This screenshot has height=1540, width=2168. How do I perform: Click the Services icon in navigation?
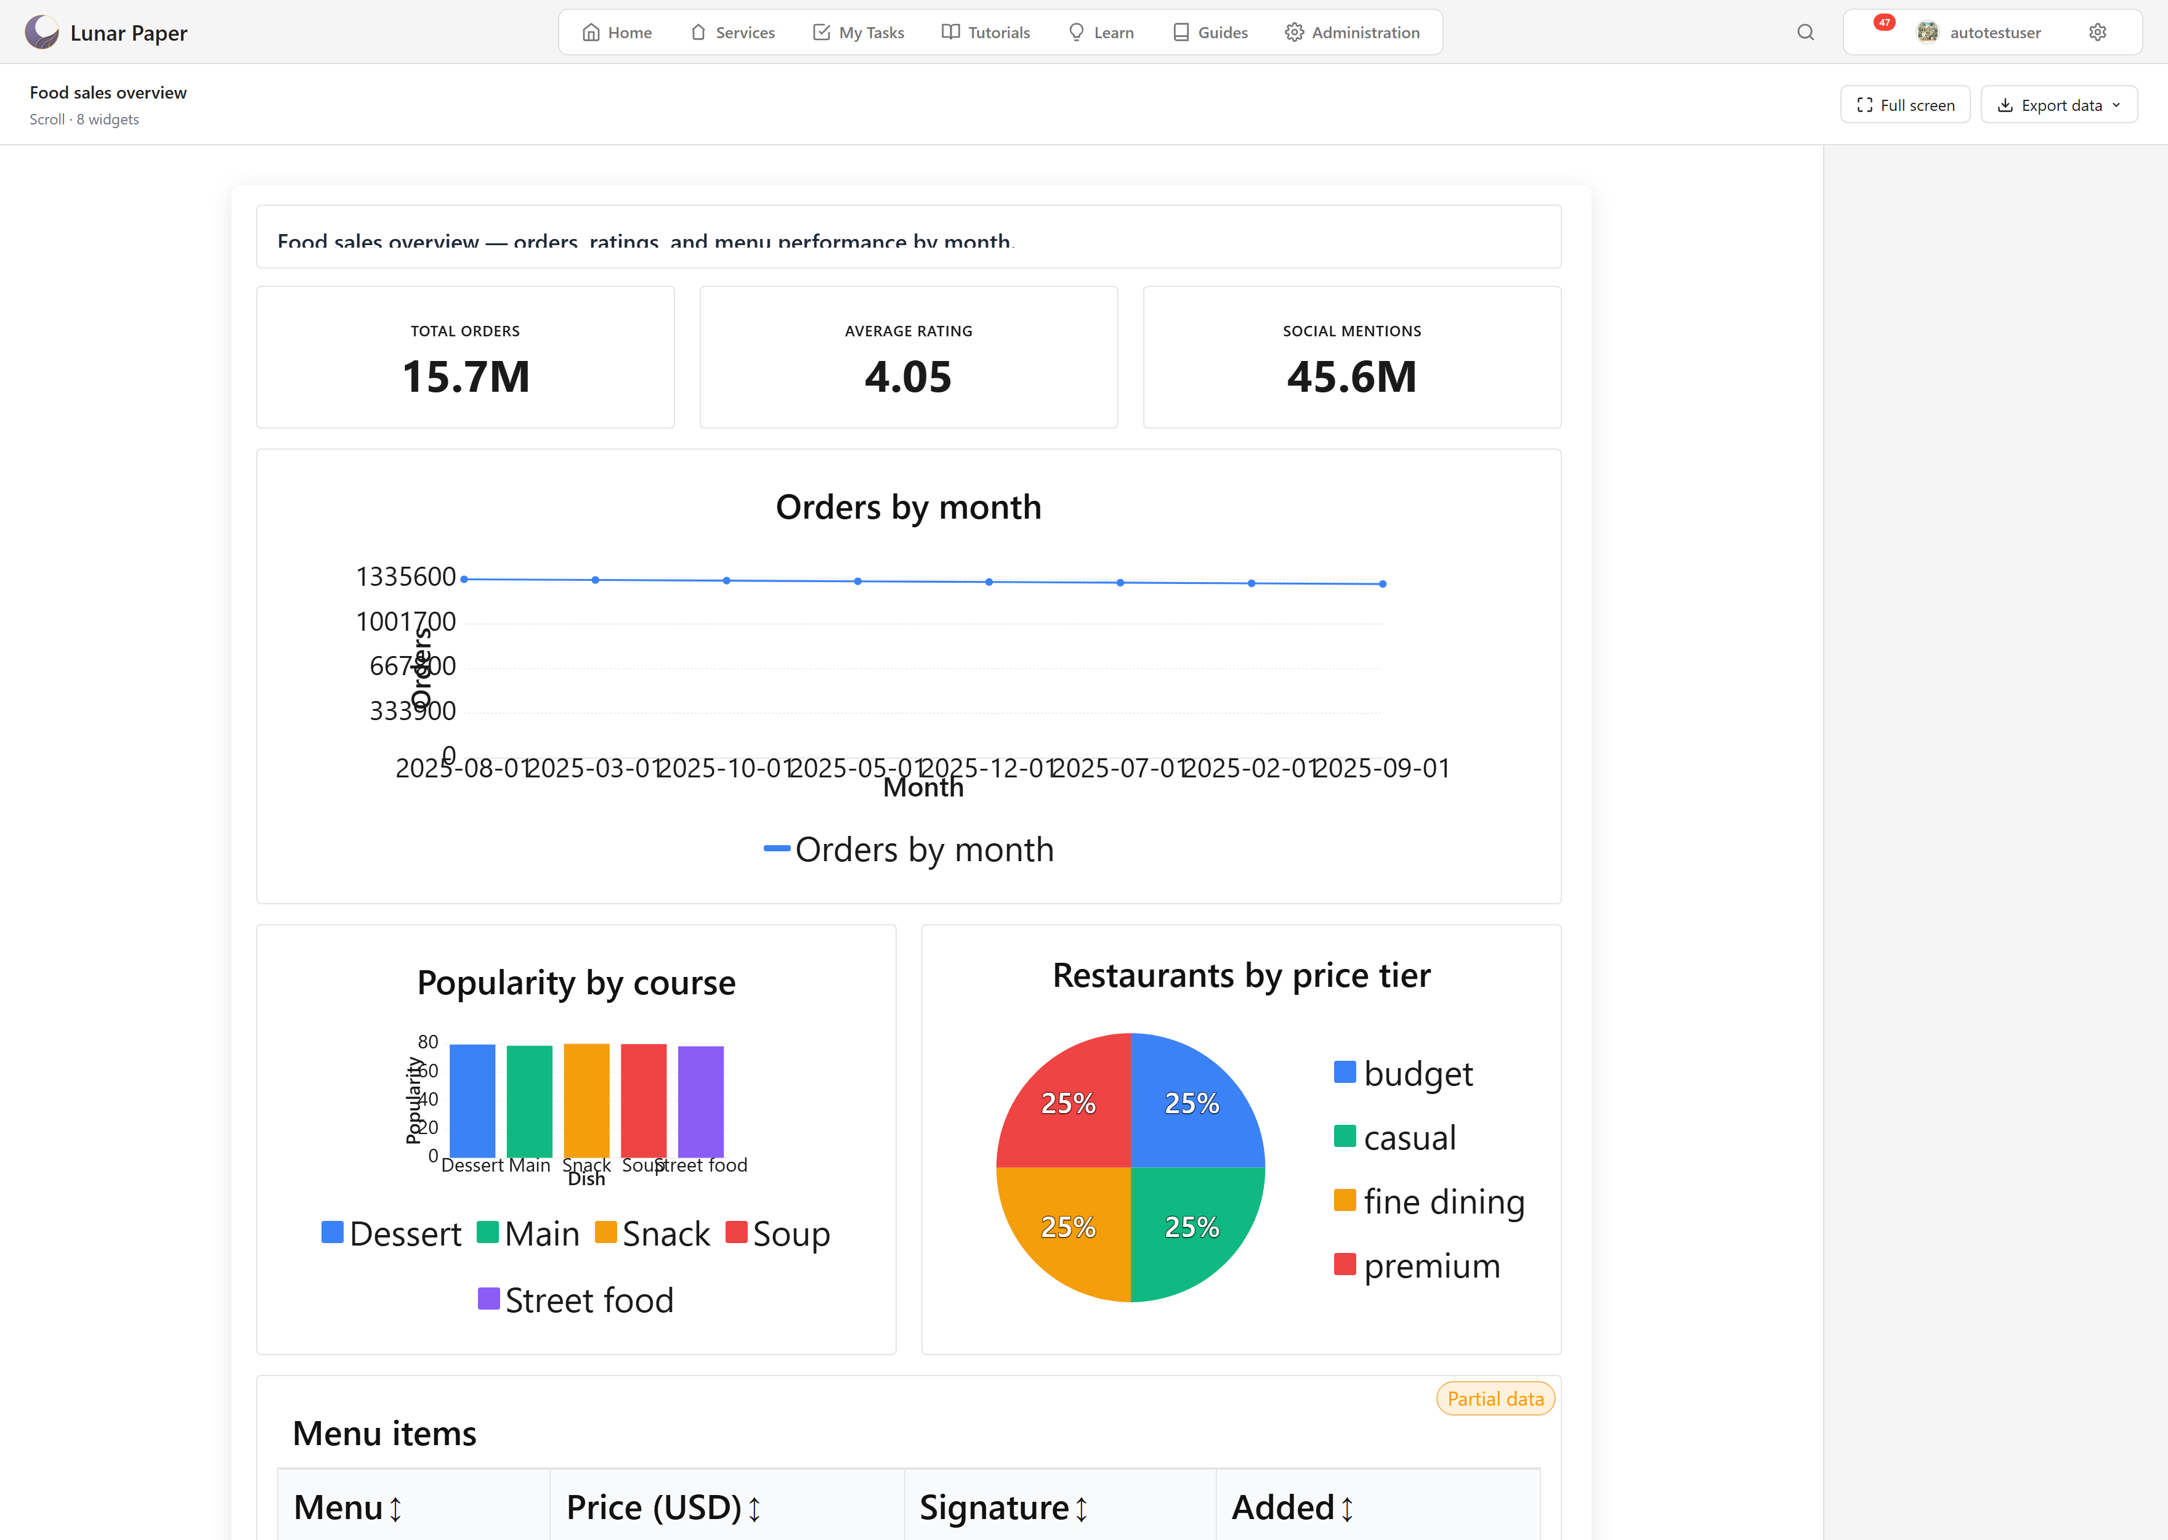pyautogui.click(x=698, y=32)
